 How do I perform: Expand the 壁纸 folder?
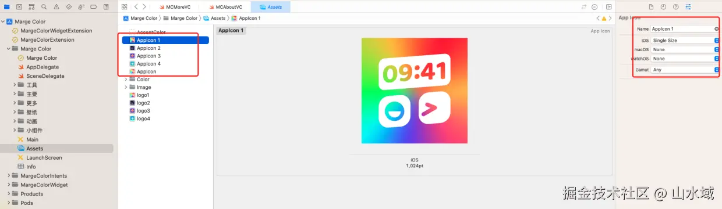[15, 112]
